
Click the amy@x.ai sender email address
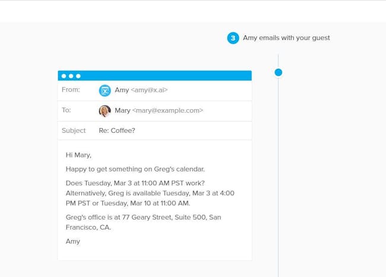149,90
